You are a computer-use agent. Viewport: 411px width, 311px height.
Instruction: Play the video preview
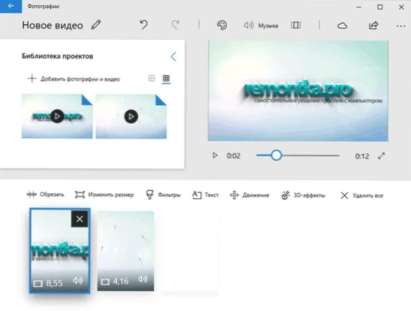(x=215, y=155)
